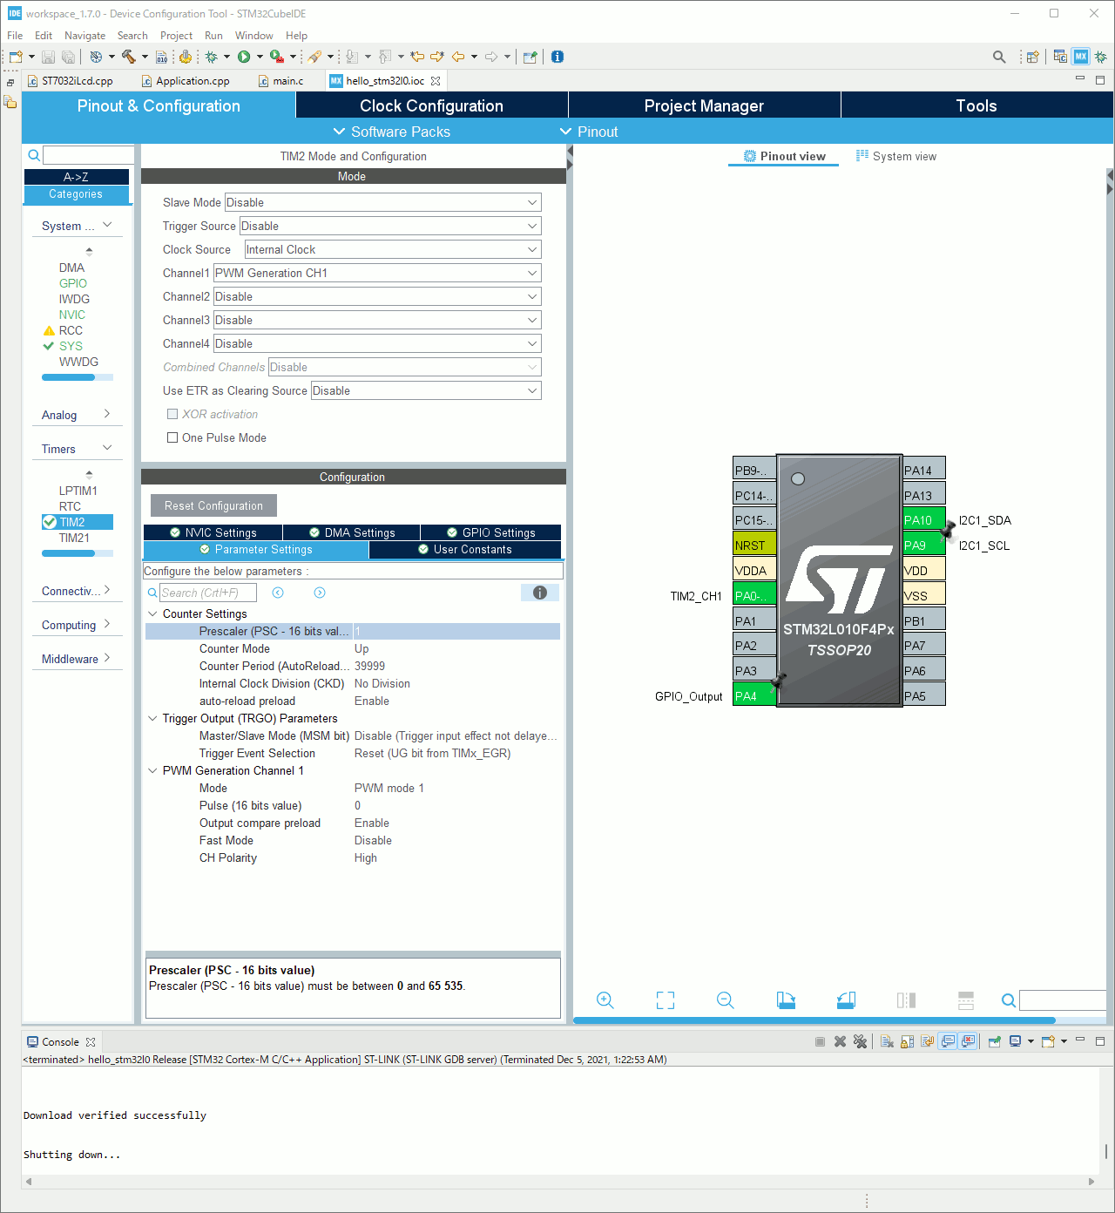Image resolution: width=1115 pixels, height=1213 pixels.
Task: Open the GPIO Settings tab
Action: pos(490,532)
